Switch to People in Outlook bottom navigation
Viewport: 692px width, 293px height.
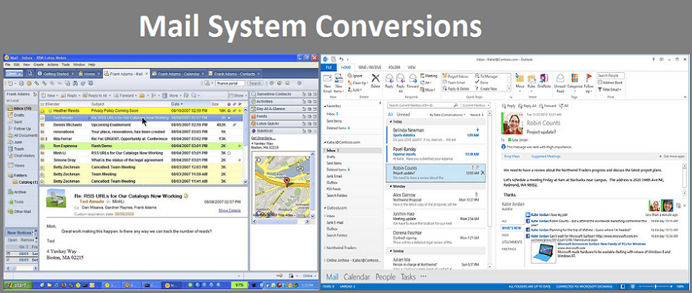pyautogui.click(x=385, y=277)
